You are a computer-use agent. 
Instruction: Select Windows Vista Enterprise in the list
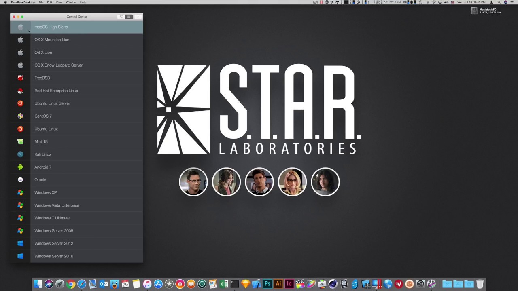(76, 205)
